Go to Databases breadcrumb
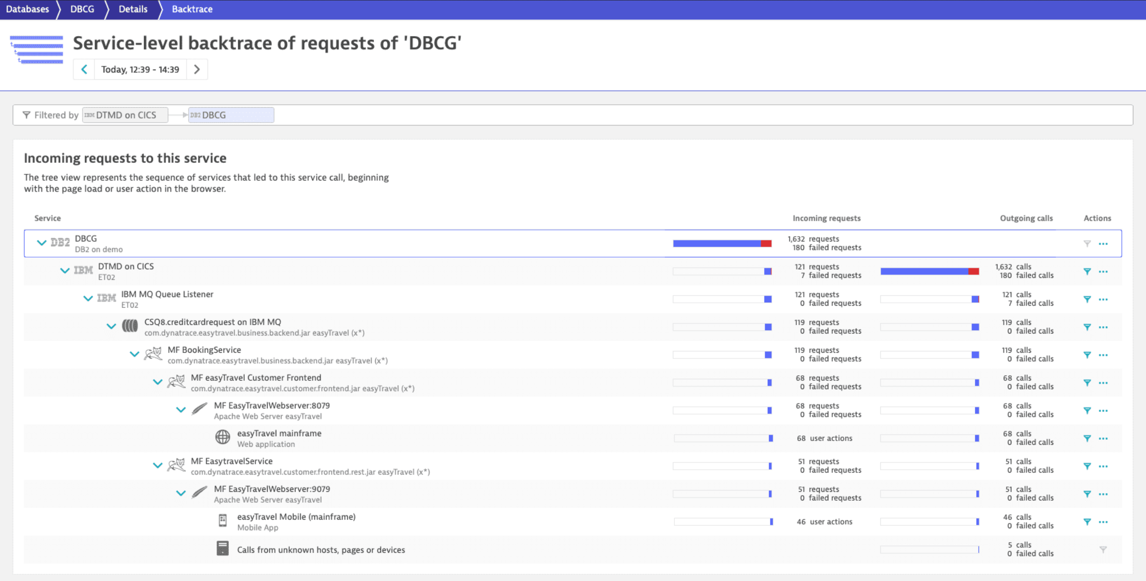Image resolution: width=1146 pixels, height=581 pixels. tap(27, 9)
